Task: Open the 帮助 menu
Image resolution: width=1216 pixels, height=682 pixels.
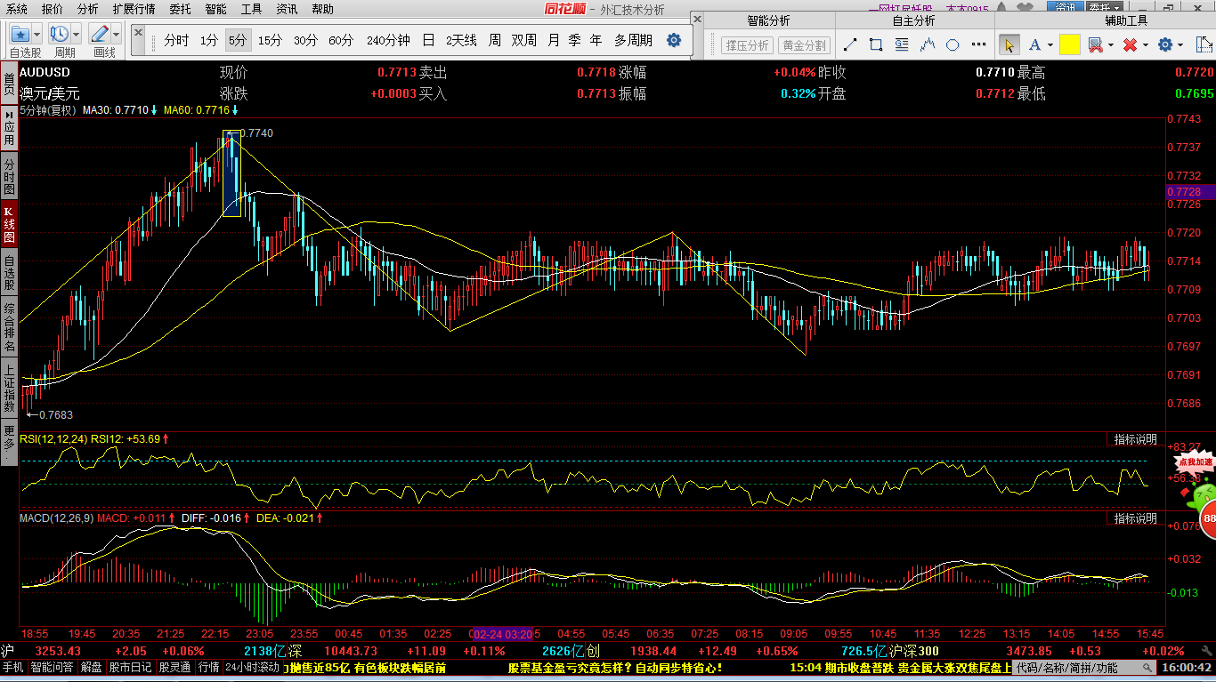Action: pyautogui.click(x=323, y=9)
